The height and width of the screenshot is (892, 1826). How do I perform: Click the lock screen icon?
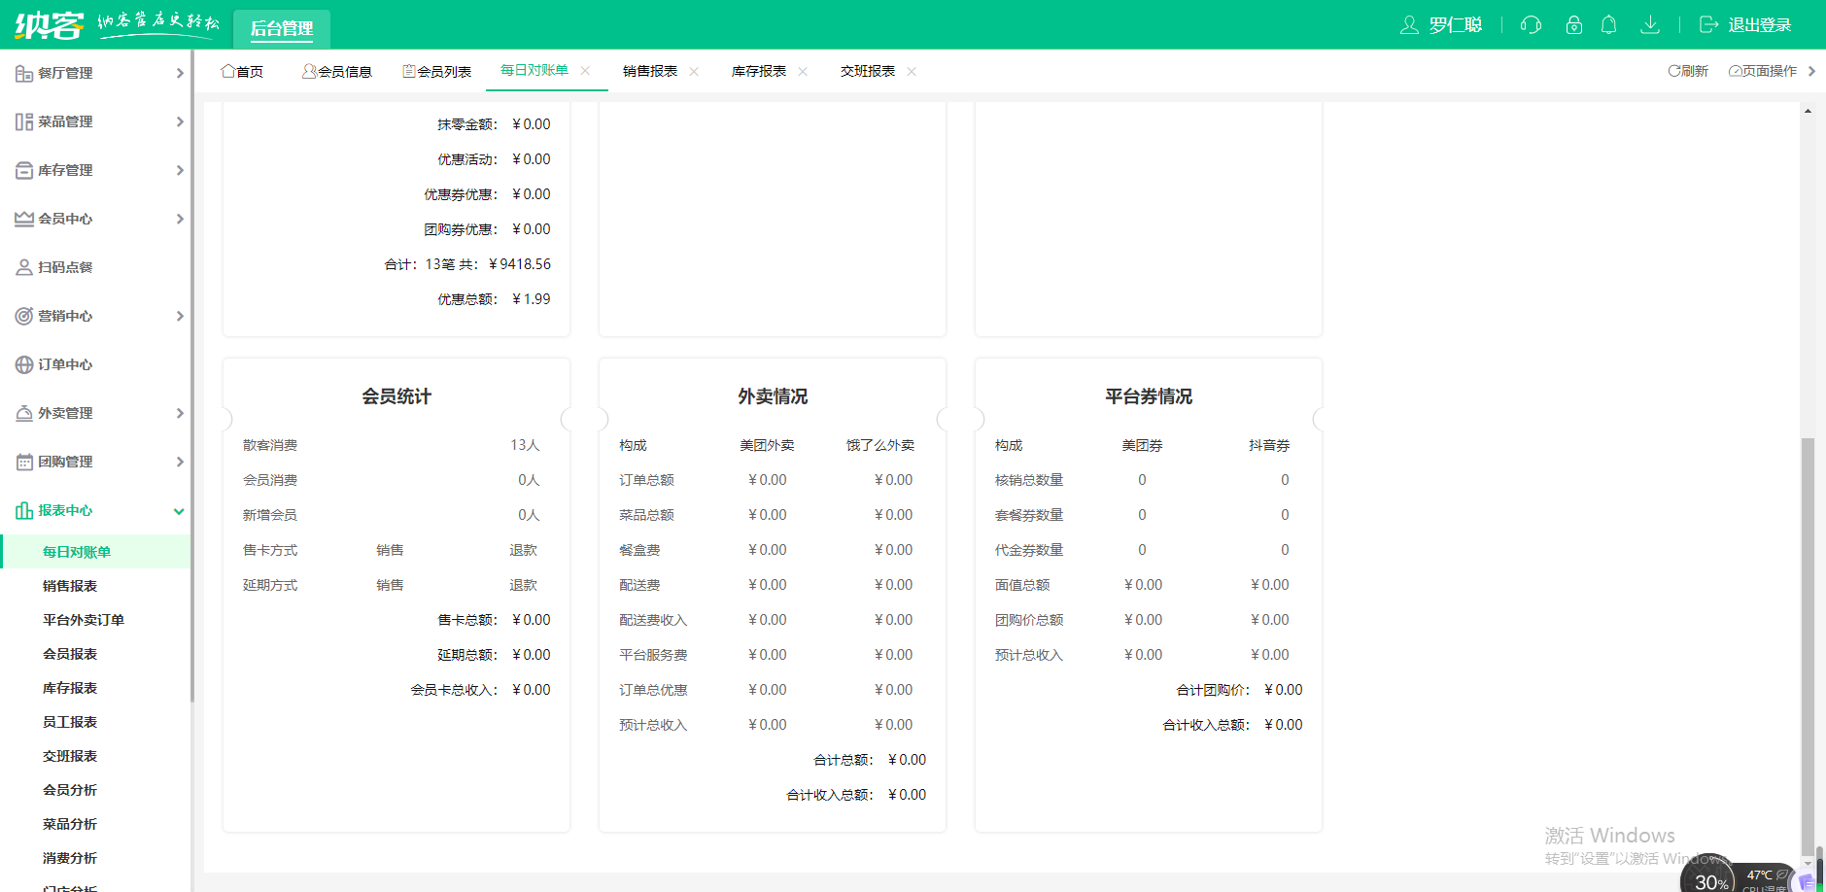[x=1573, y=25]
